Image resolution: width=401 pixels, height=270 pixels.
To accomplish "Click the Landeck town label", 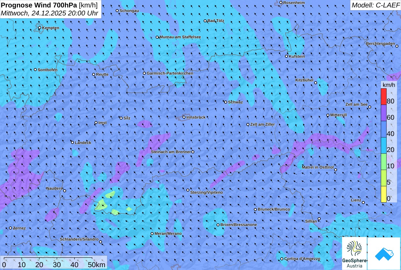I will (x=83, y=143).
